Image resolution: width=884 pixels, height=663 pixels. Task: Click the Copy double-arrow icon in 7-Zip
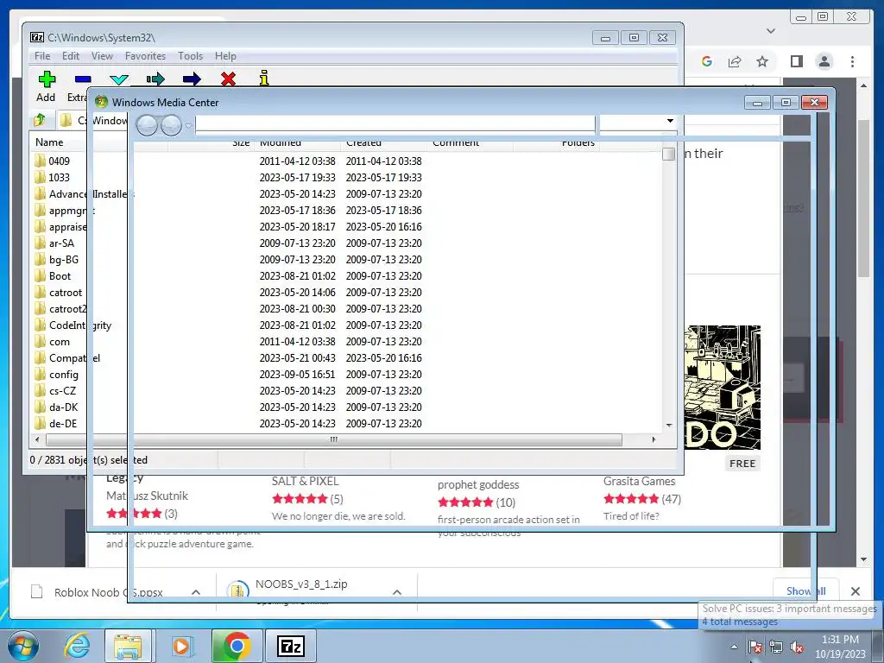[x=155, y=79]
